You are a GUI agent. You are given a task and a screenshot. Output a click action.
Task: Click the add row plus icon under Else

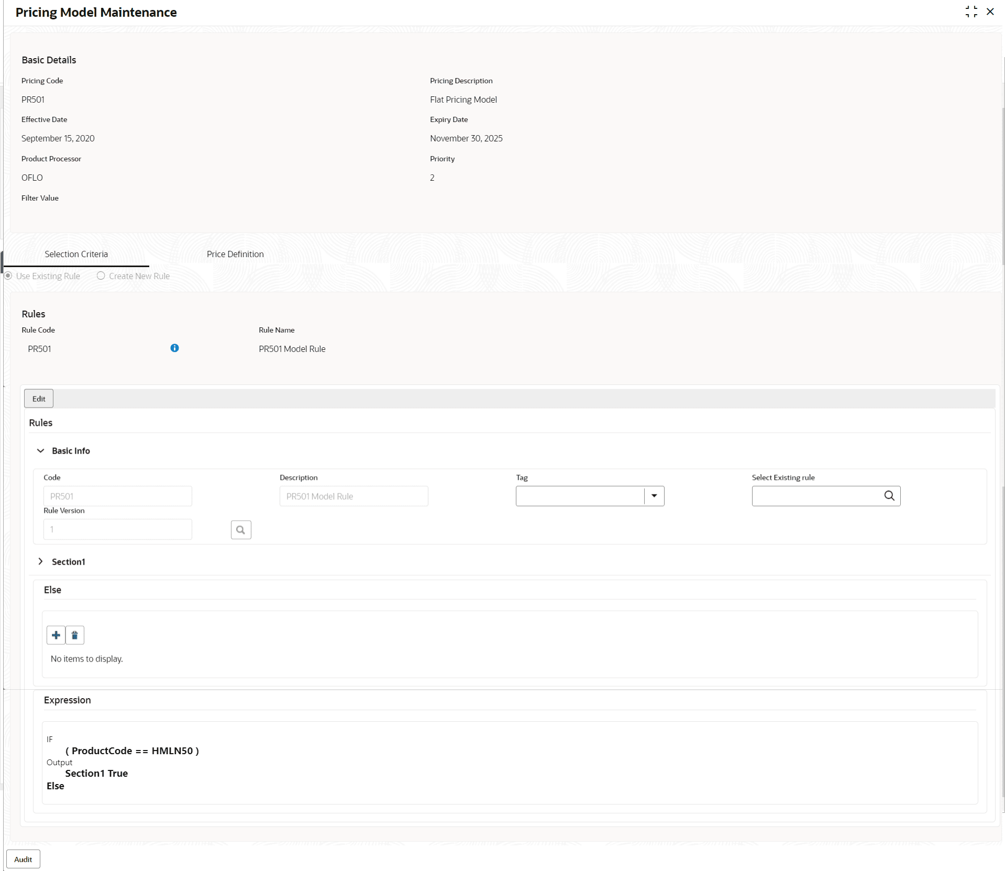click(56, 635)
